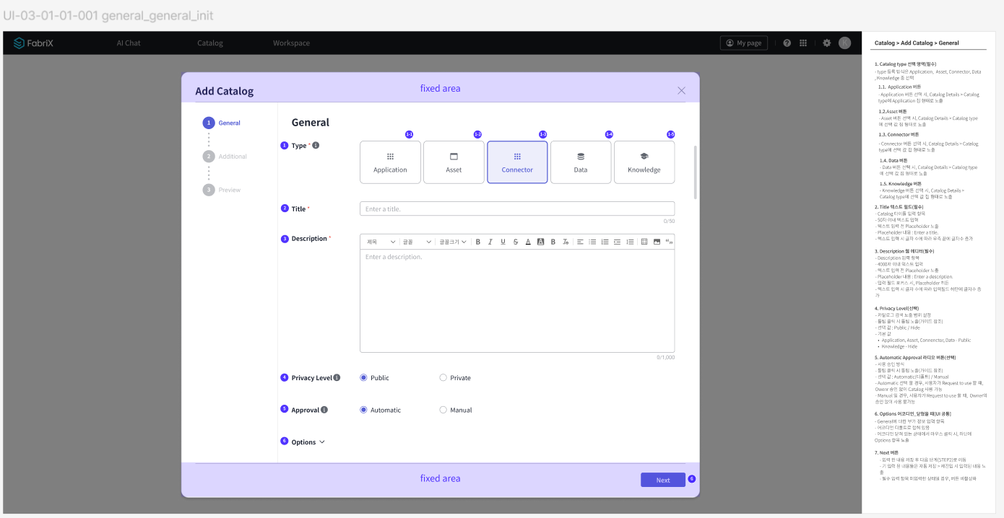Click the dialog's vertical scrollbar
Image resolution: width=1004 pixels, height=518 pixels.
point(696,172)
